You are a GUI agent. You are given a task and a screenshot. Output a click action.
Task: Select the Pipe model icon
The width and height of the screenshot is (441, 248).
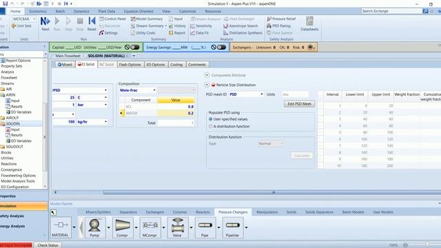pyautogui.click(x=205, y=227)
